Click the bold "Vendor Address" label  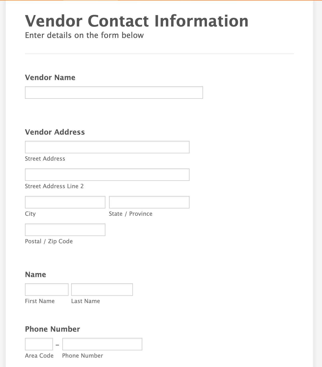(x=55, y=132)
